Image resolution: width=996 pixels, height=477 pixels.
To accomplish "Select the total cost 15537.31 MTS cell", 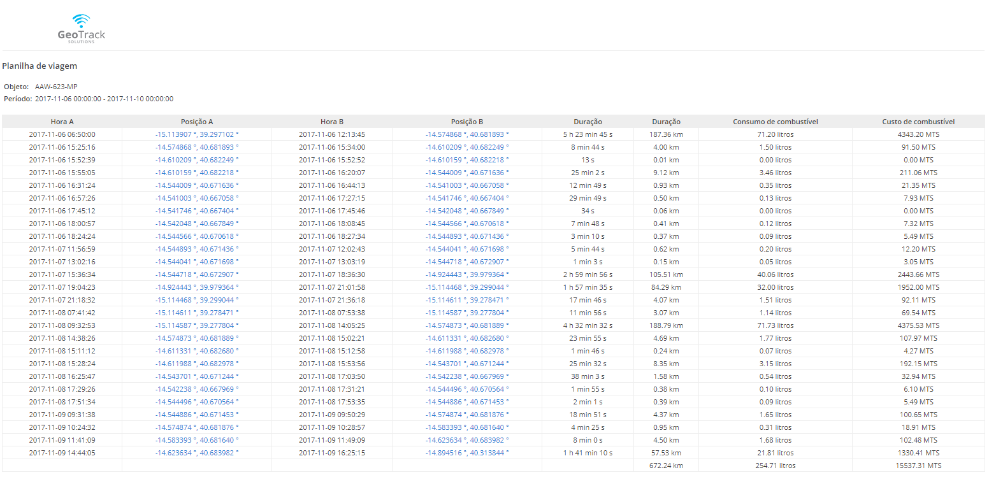I will 918,466.
